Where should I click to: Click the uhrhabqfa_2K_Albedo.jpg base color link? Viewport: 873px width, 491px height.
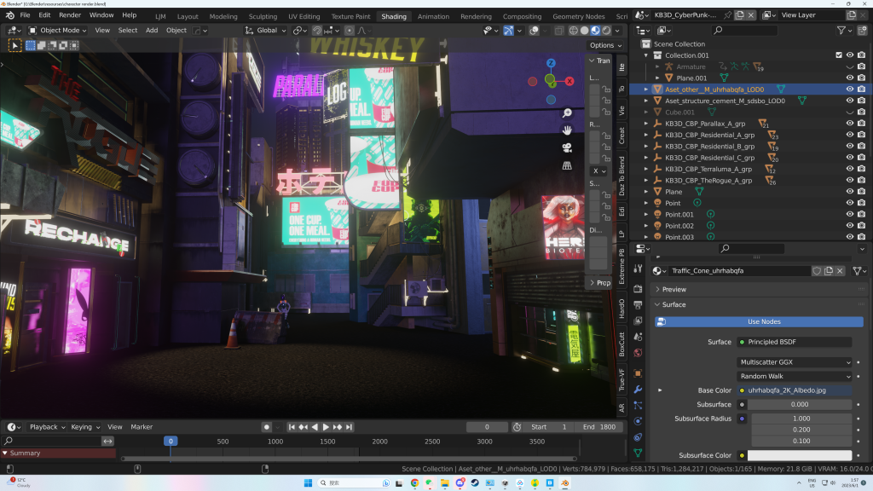pyautogui.click(x=795, y=390)
